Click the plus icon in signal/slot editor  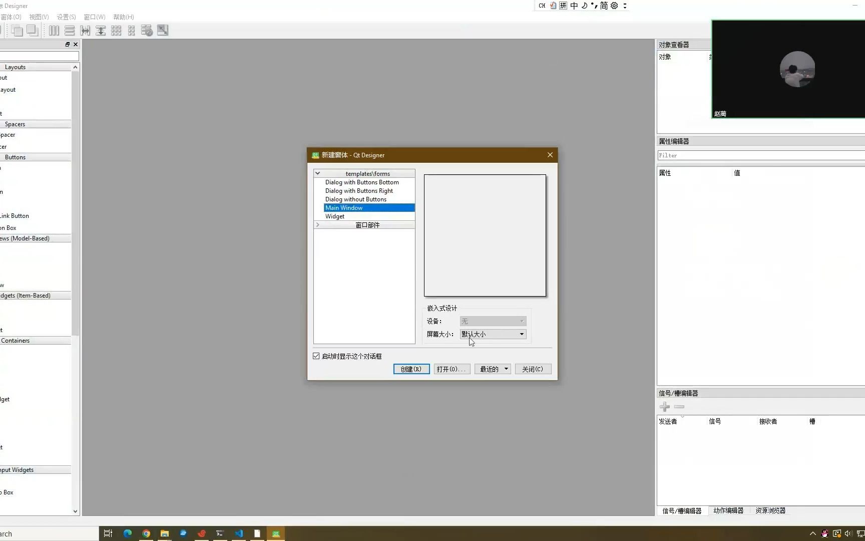[x=665, y=407]
